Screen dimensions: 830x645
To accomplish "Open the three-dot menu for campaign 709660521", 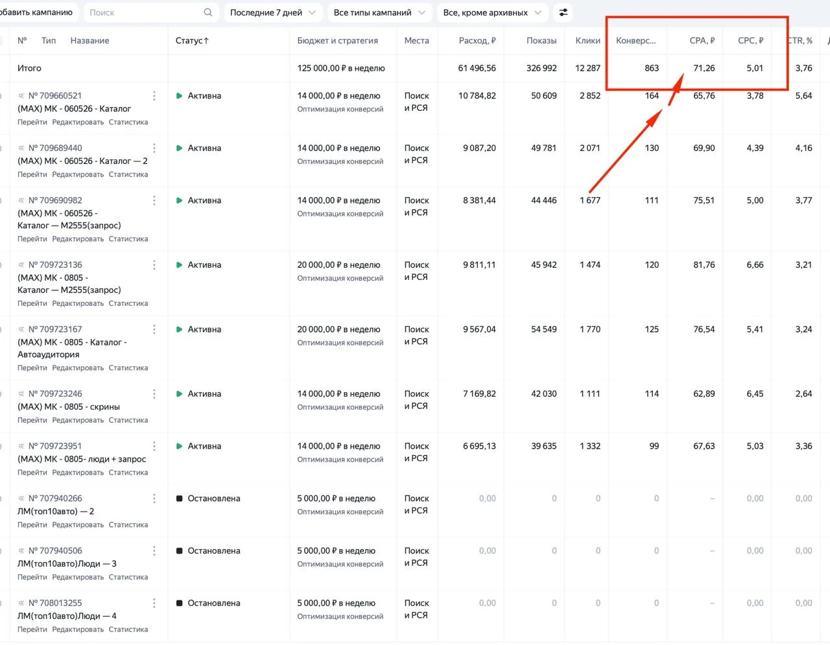I will coord(154,96).
